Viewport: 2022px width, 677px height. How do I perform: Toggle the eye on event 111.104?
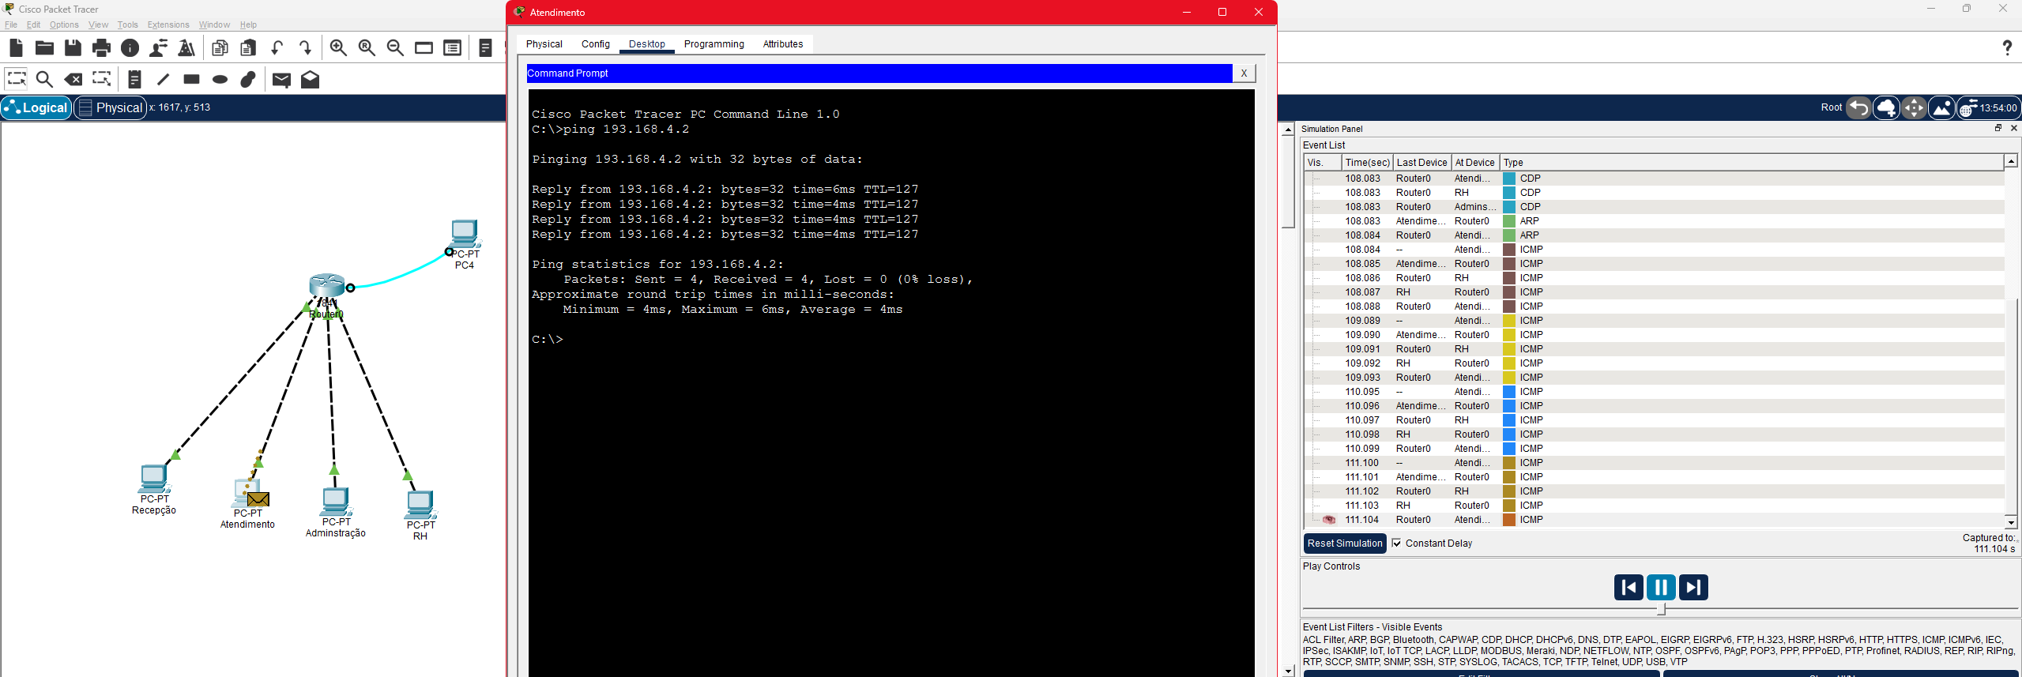tap(1329, 520)
